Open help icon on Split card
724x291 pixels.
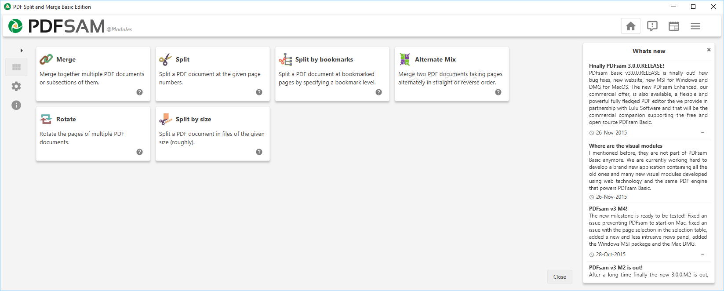coord(259,92)
